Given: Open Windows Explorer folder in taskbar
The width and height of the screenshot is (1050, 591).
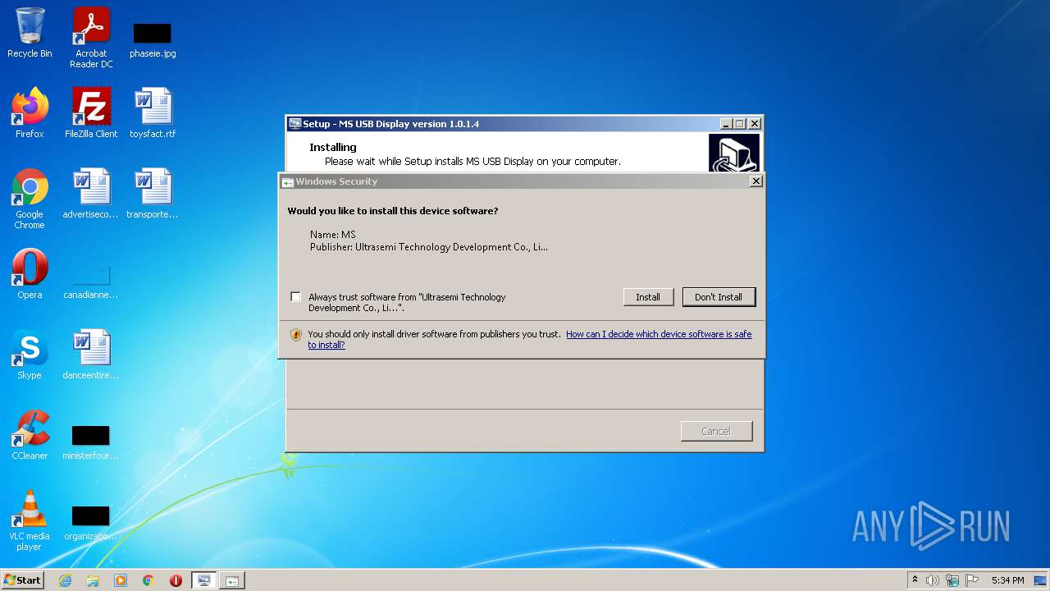Looking at the screenshot, I should point(93,580).
